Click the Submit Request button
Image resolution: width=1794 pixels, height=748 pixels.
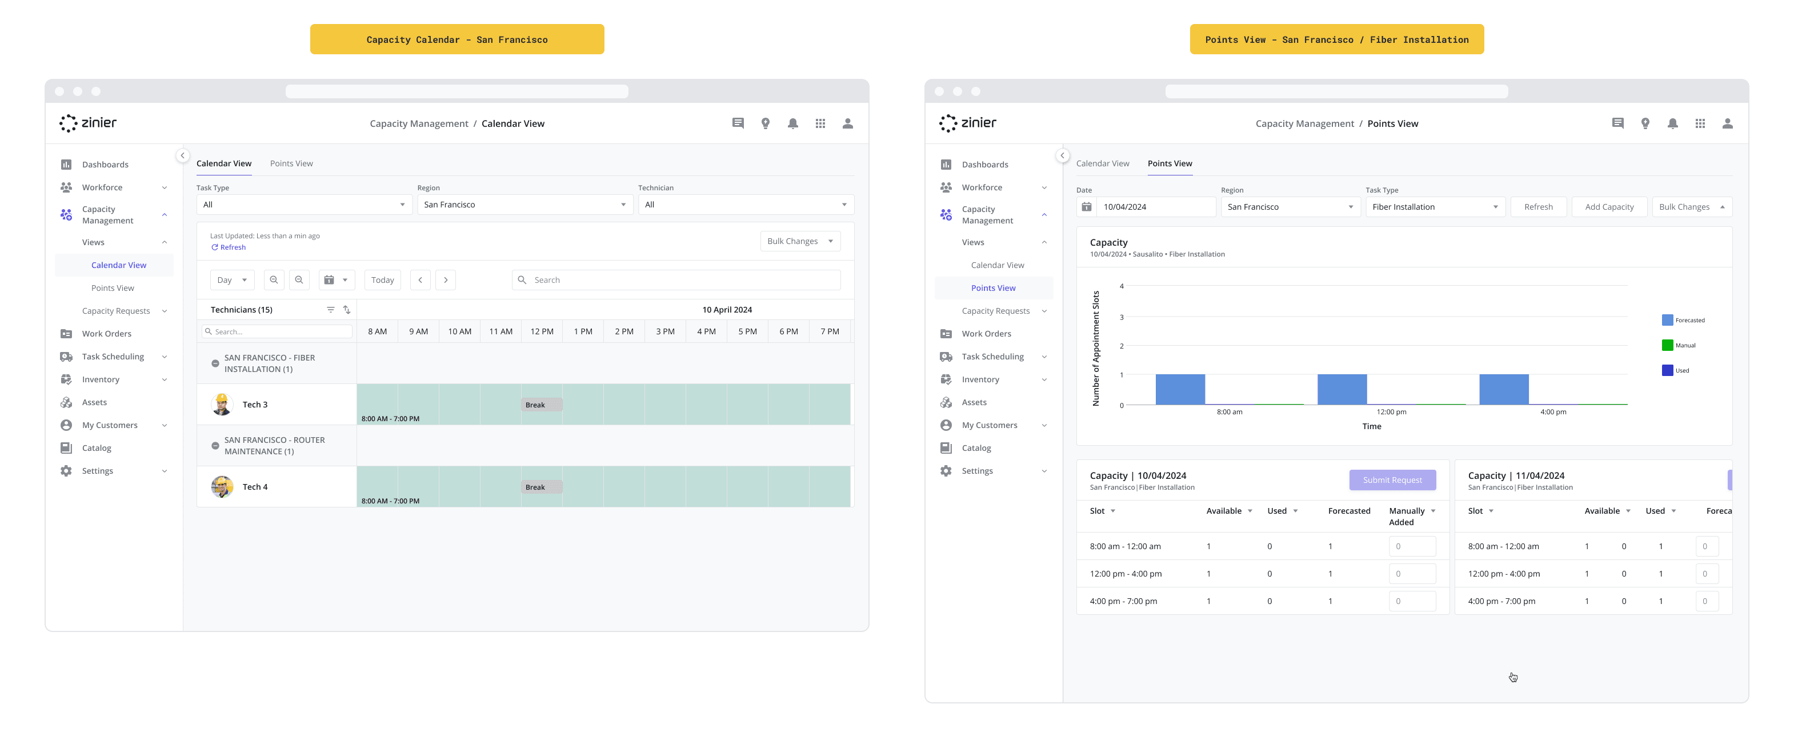tap(1392, 480)
